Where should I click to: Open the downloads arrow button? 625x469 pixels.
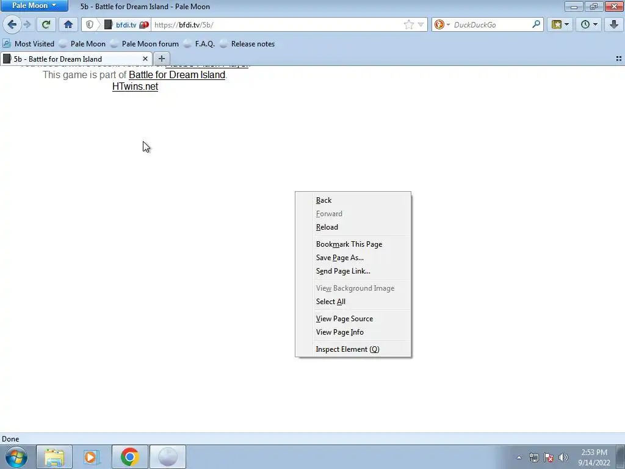point(614,24)
